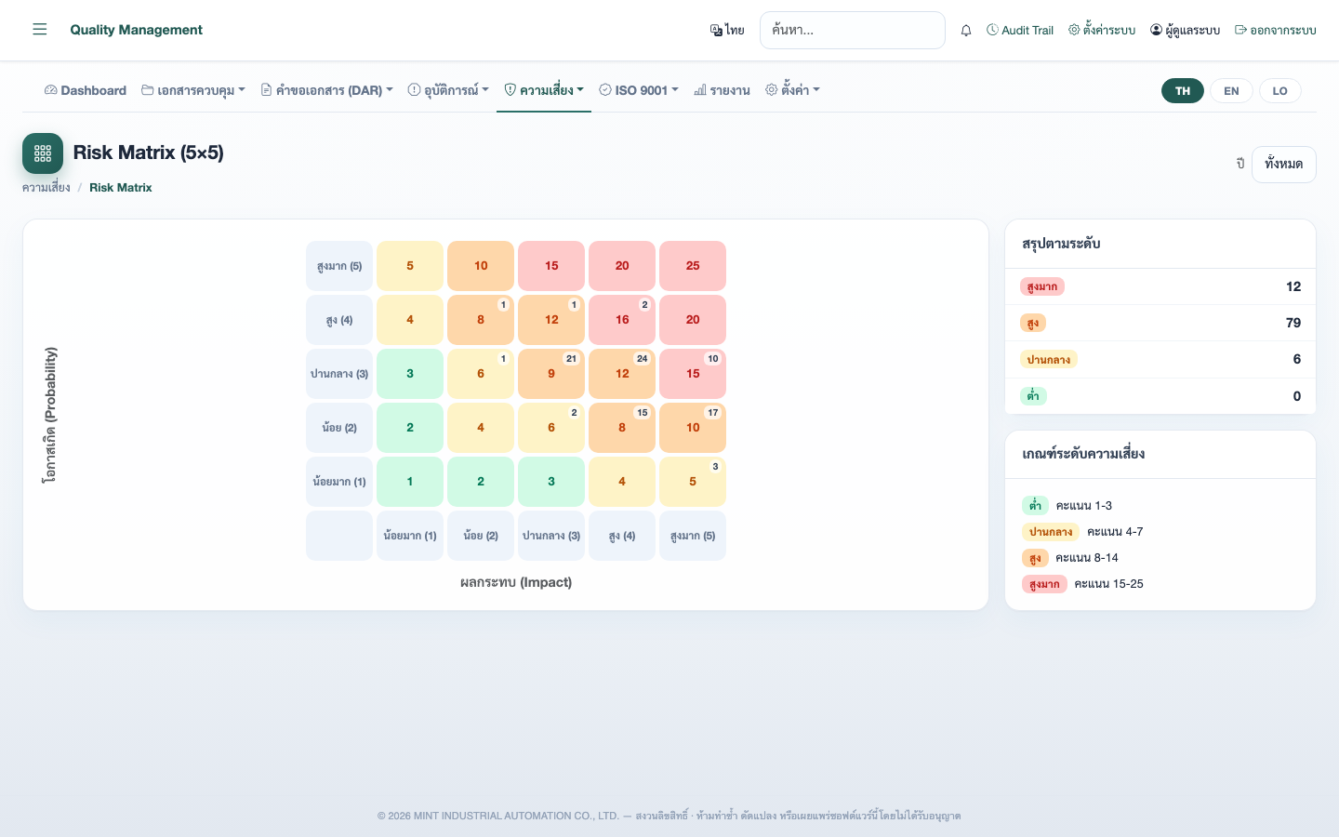Focus the ค้นหา search field
This screenshot has height=837, width=1339.
pyautogui.click(x=852, y=30)
